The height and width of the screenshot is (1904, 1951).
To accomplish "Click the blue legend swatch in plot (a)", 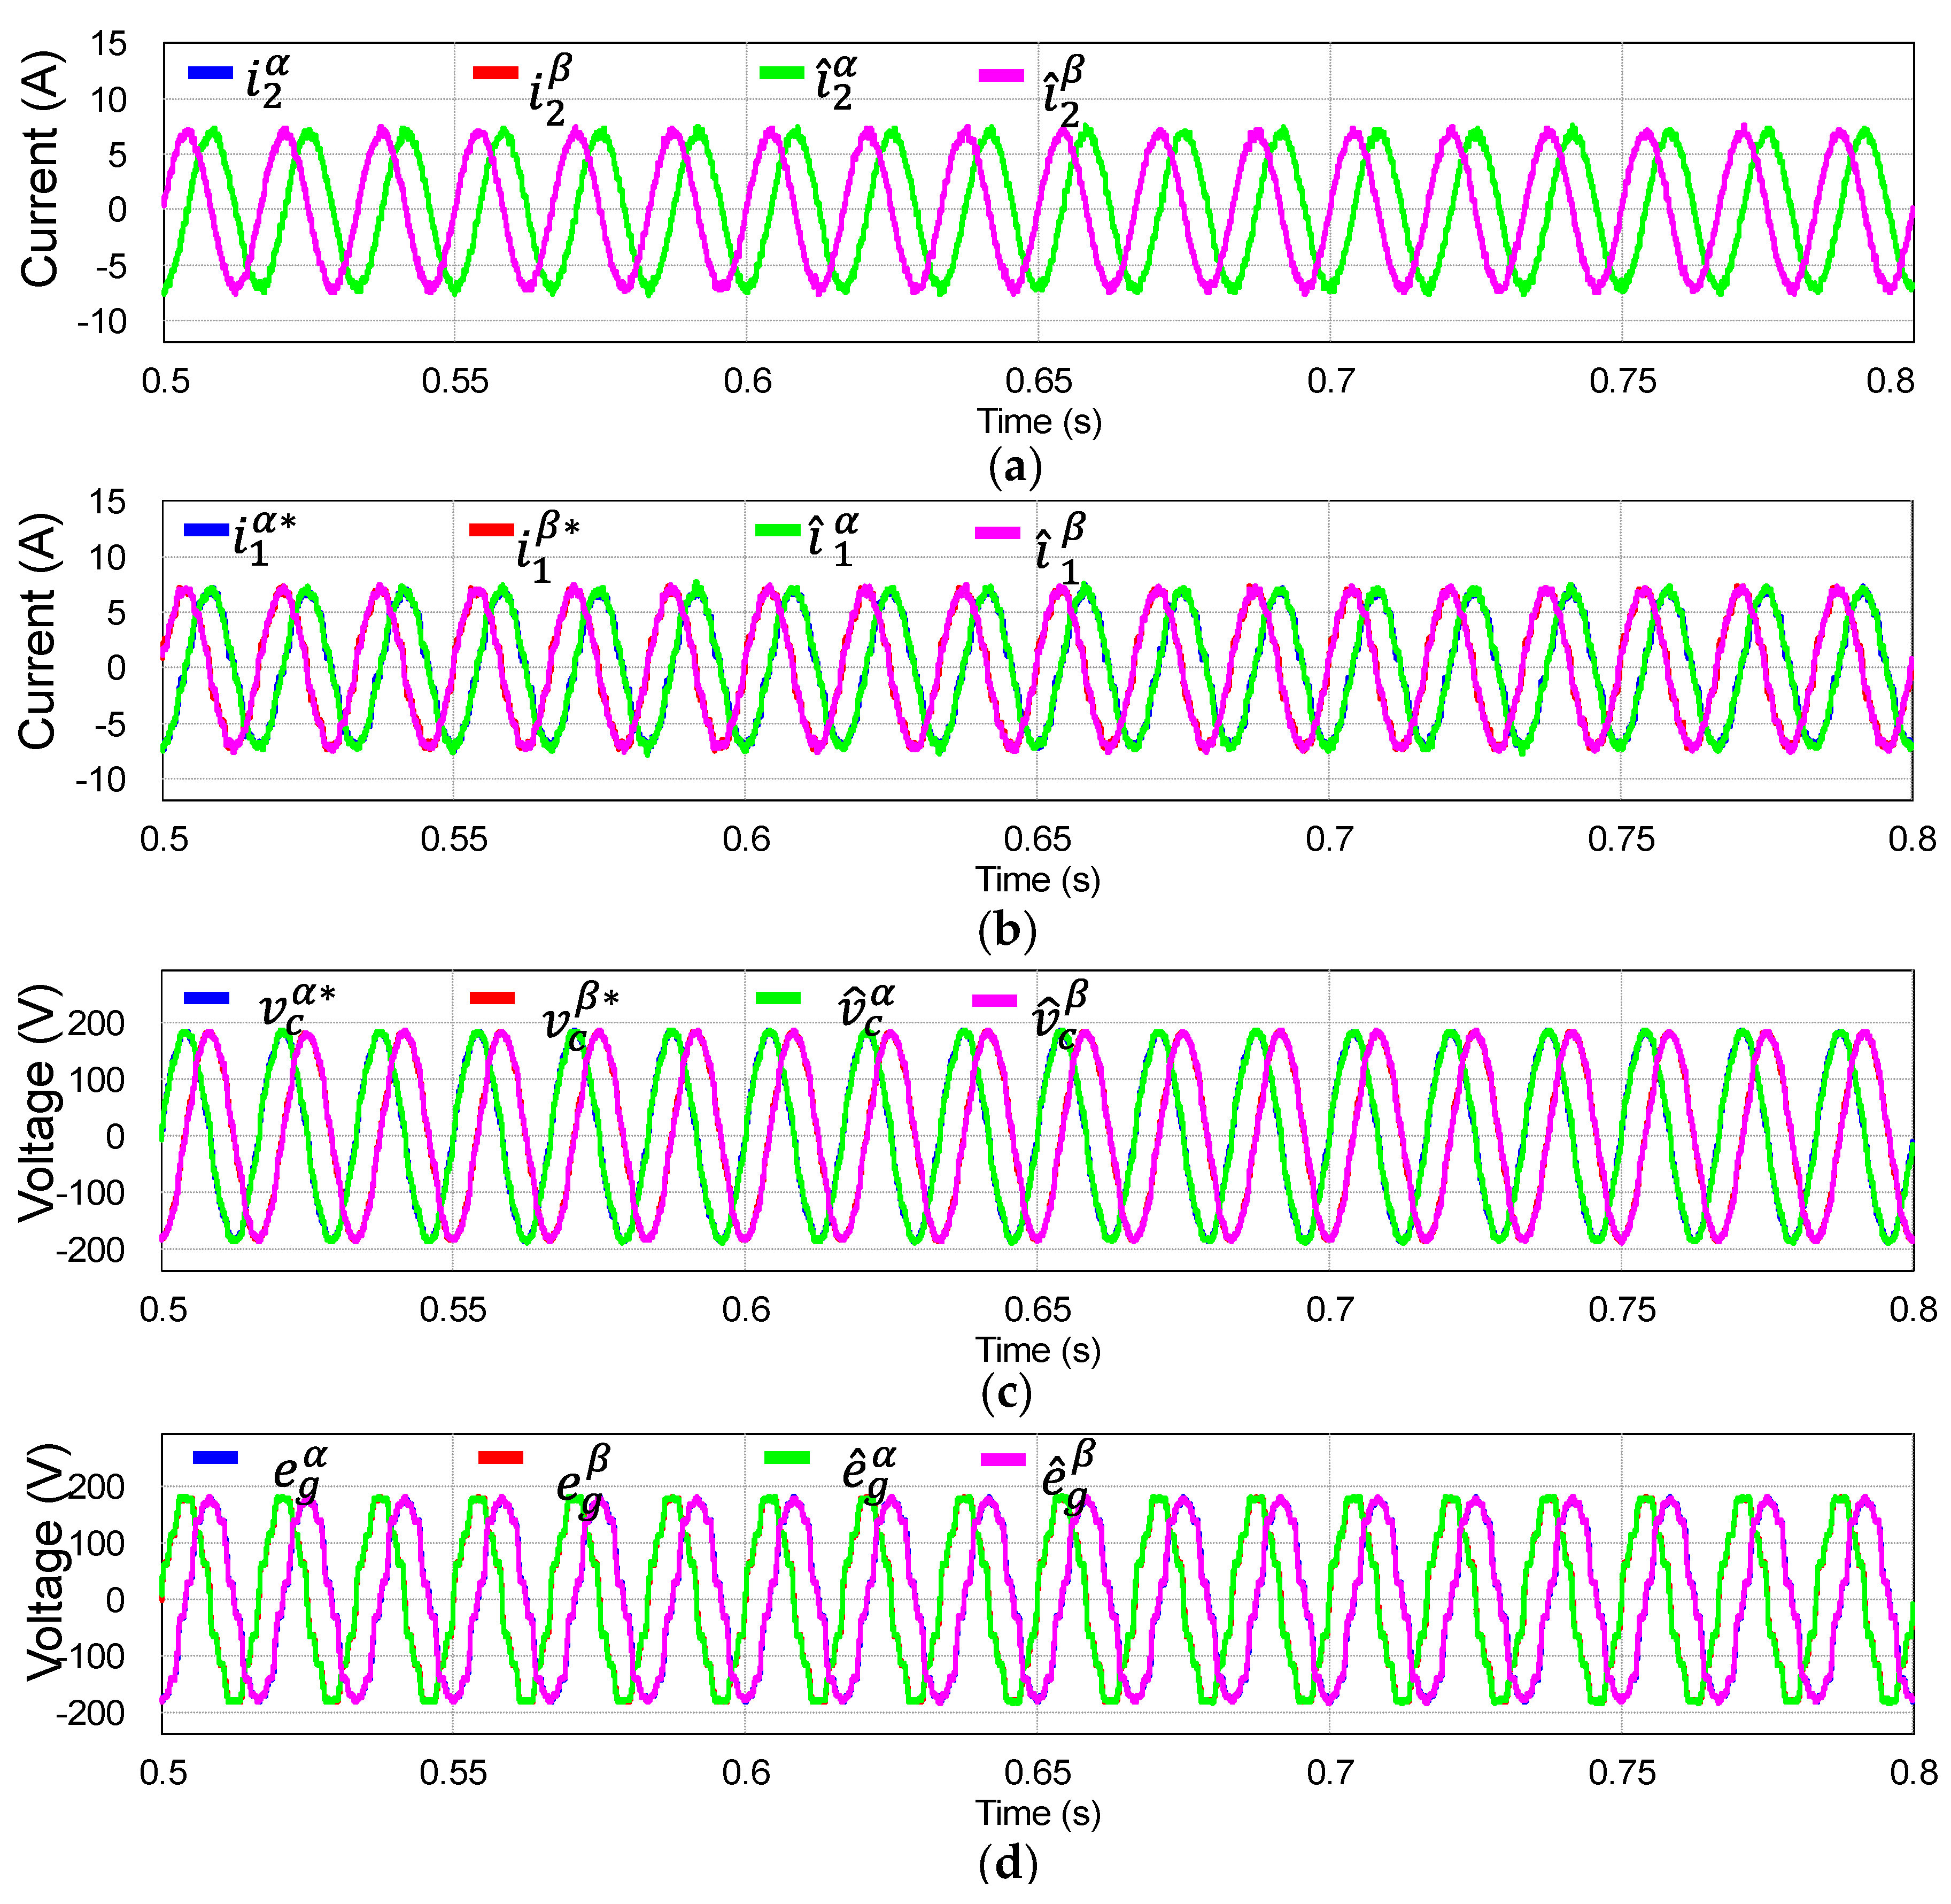I will tap(210, 73).
